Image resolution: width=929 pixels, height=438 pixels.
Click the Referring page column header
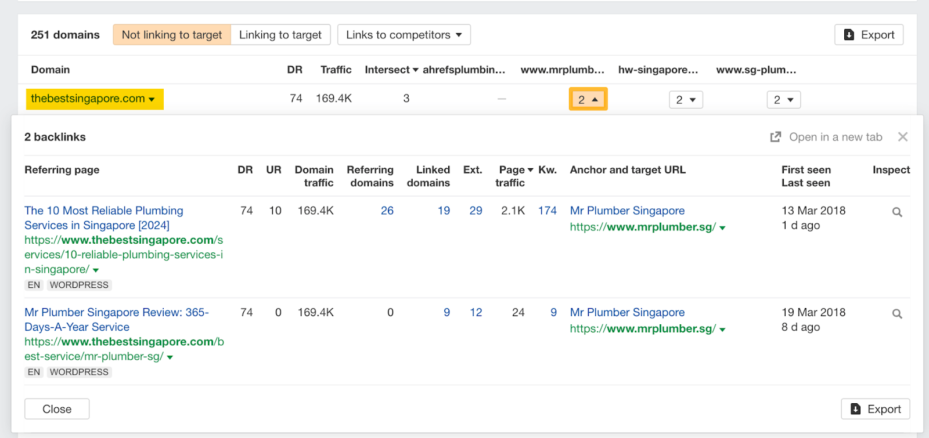click(x=62, y=169)
